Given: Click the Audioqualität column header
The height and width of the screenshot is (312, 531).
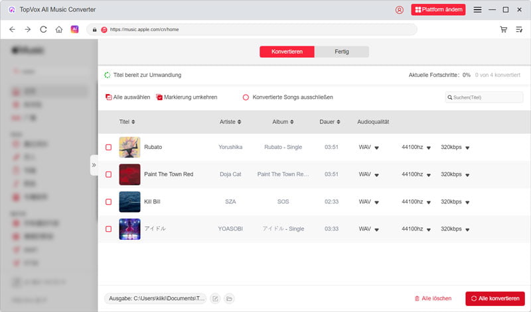Looking at the screenshot, I should tap(373, 122).
